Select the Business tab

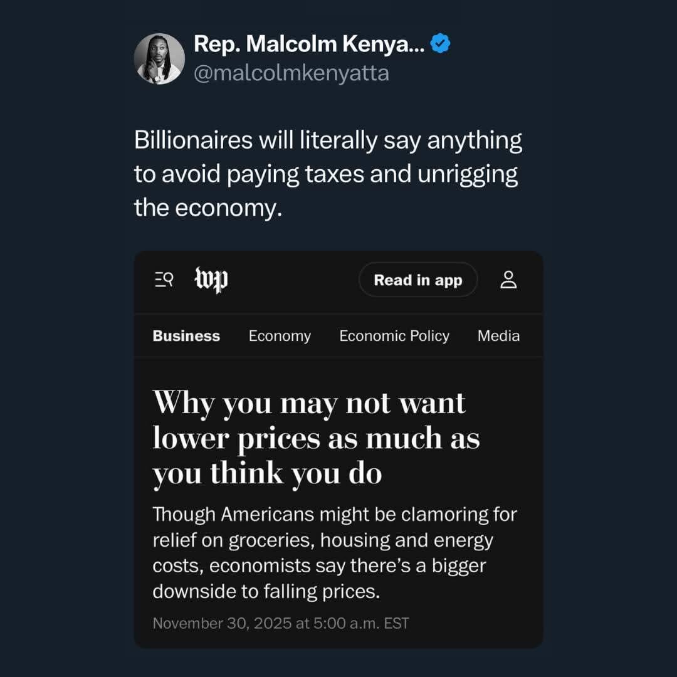[186, 336]
